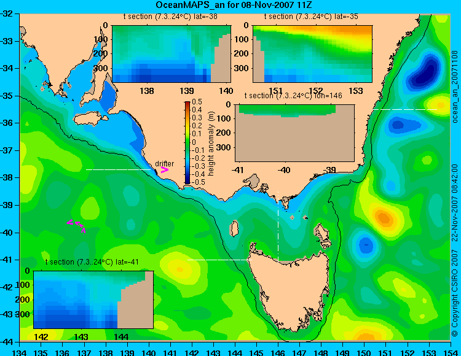
Task: Click the white dashed section line at lat -38
Action: coord(118,169)
